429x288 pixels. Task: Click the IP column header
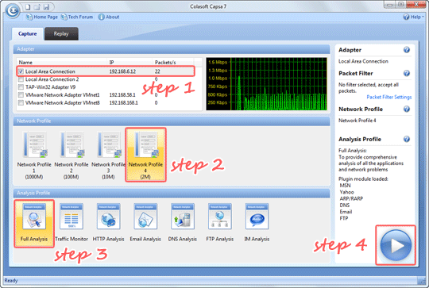pyautogui.click(x=129, y=63)
